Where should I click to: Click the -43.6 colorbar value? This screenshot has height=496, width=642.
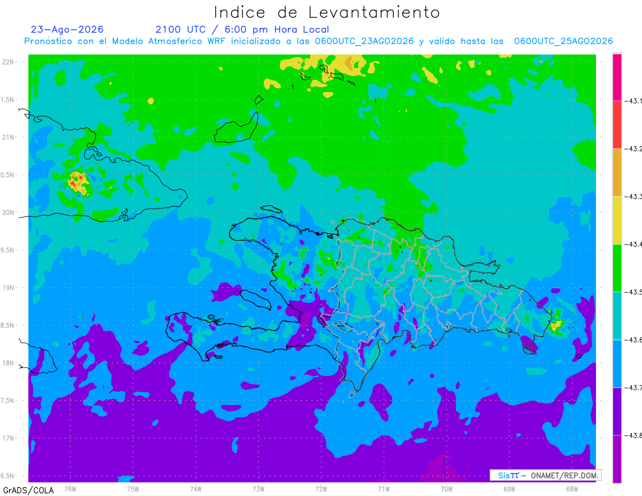634,340
